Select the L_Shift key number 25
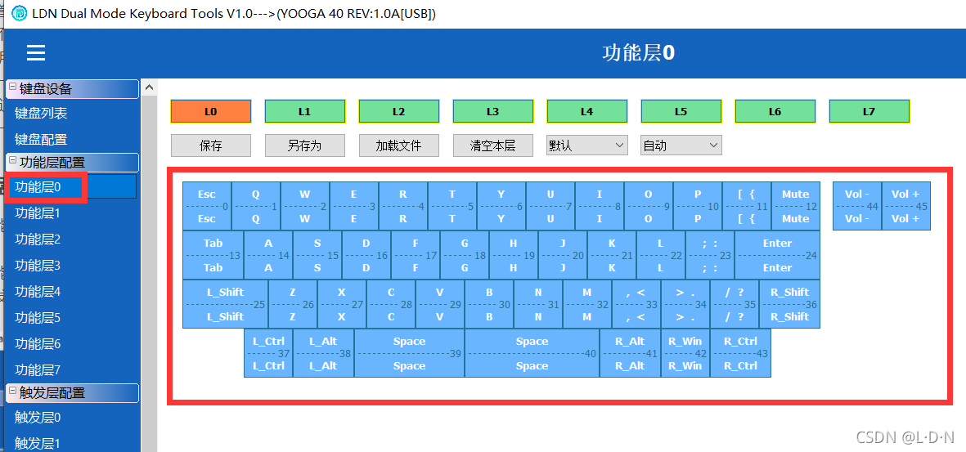 226,304
